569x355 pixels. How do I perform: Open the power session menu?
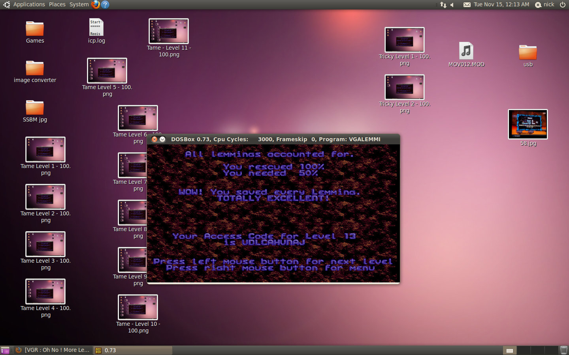(563, 4)
